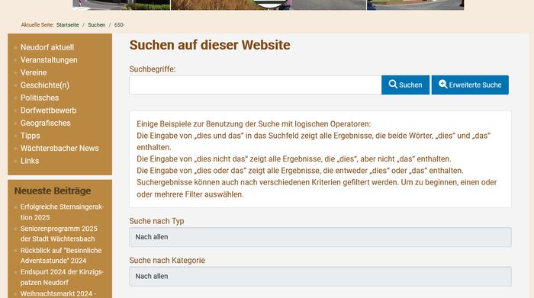Open Endspurt 2024 der Kinzigspatzen Neudorf

[x=62, y=277]
